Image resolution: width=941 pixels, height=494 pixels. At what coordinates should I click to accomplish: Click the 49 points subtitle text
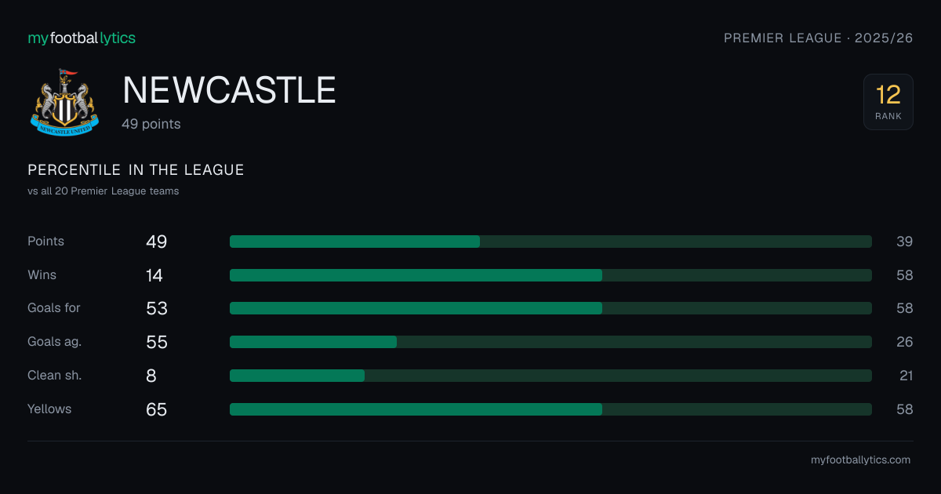click(151, 124)
